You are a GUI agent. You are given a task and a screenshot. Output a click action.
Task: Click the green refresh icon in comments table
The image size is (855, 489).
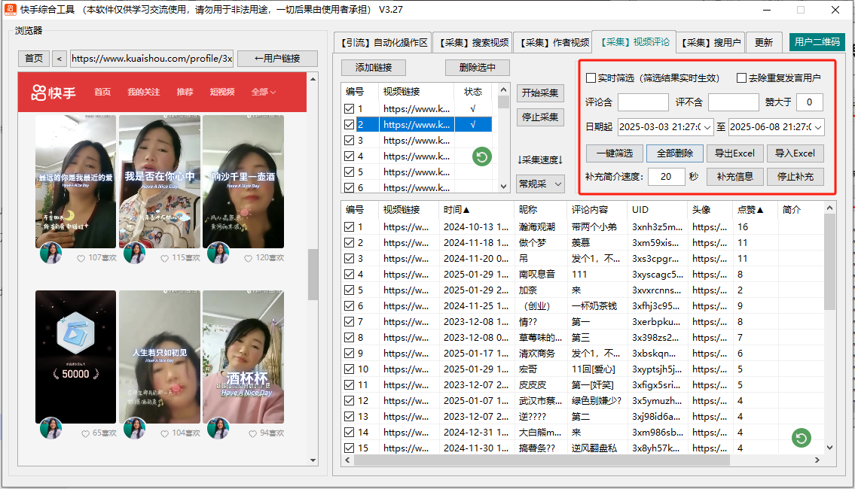pos(802,438)
